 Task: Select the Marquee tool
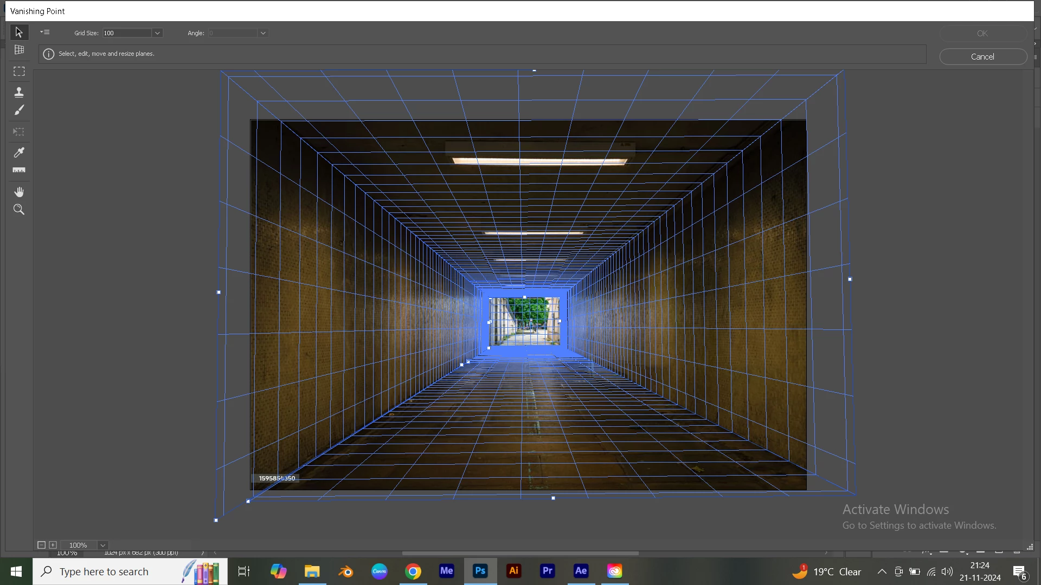pyautogui.click(x=19, y=71)
